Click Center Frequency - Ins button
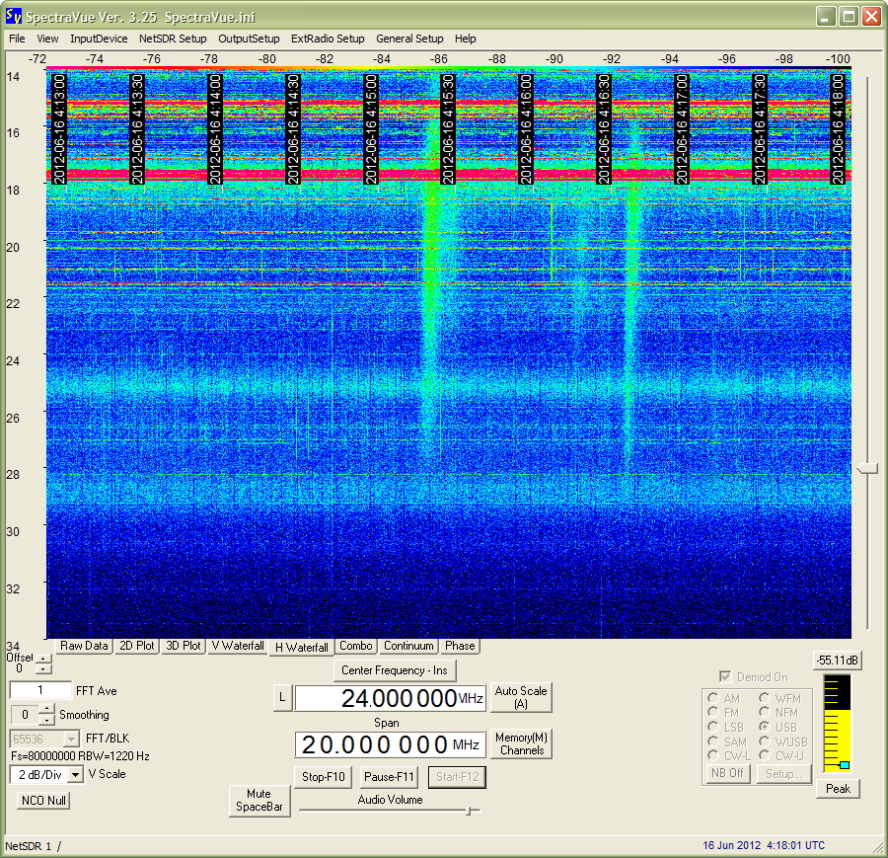The width and height of the screenshot is (888, 858). point(394,670)
